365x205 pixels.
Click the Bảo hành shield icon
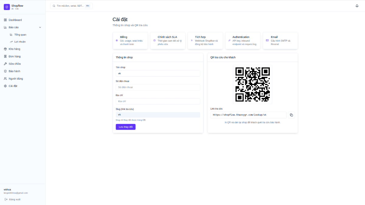[5, 71]
